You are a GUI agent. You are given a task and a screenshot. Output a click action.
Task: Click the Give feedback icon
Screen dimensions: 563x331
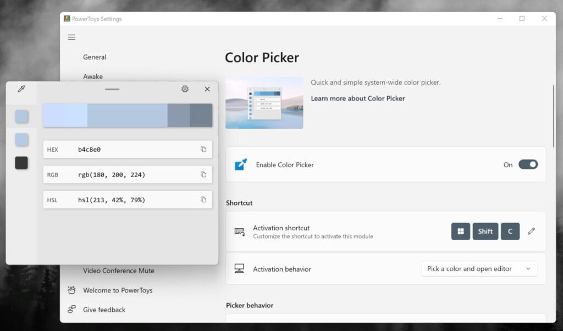click(x=71, y=309)
